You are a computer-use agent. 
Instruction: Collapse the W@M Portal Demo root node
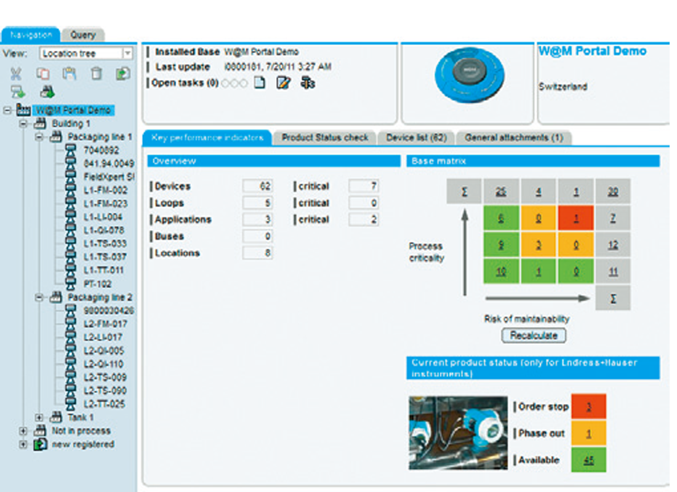pyautogui.click(x=7, y=111)
